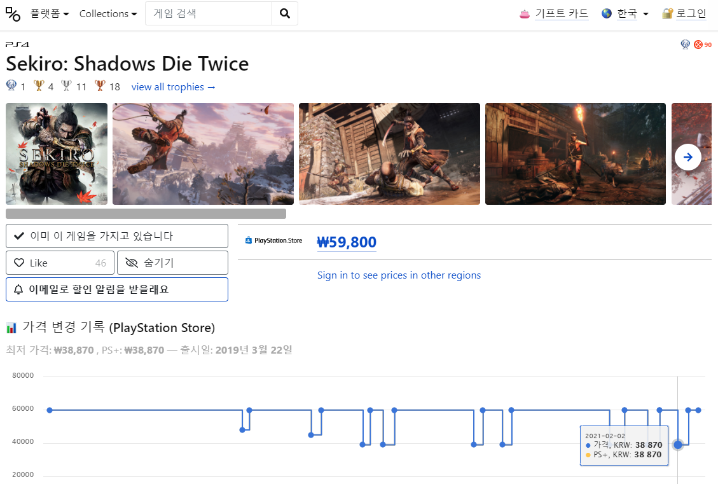The image size is (718, 484).
Task: Toggle the 숨기기 hide button
Action: (172, 263)
